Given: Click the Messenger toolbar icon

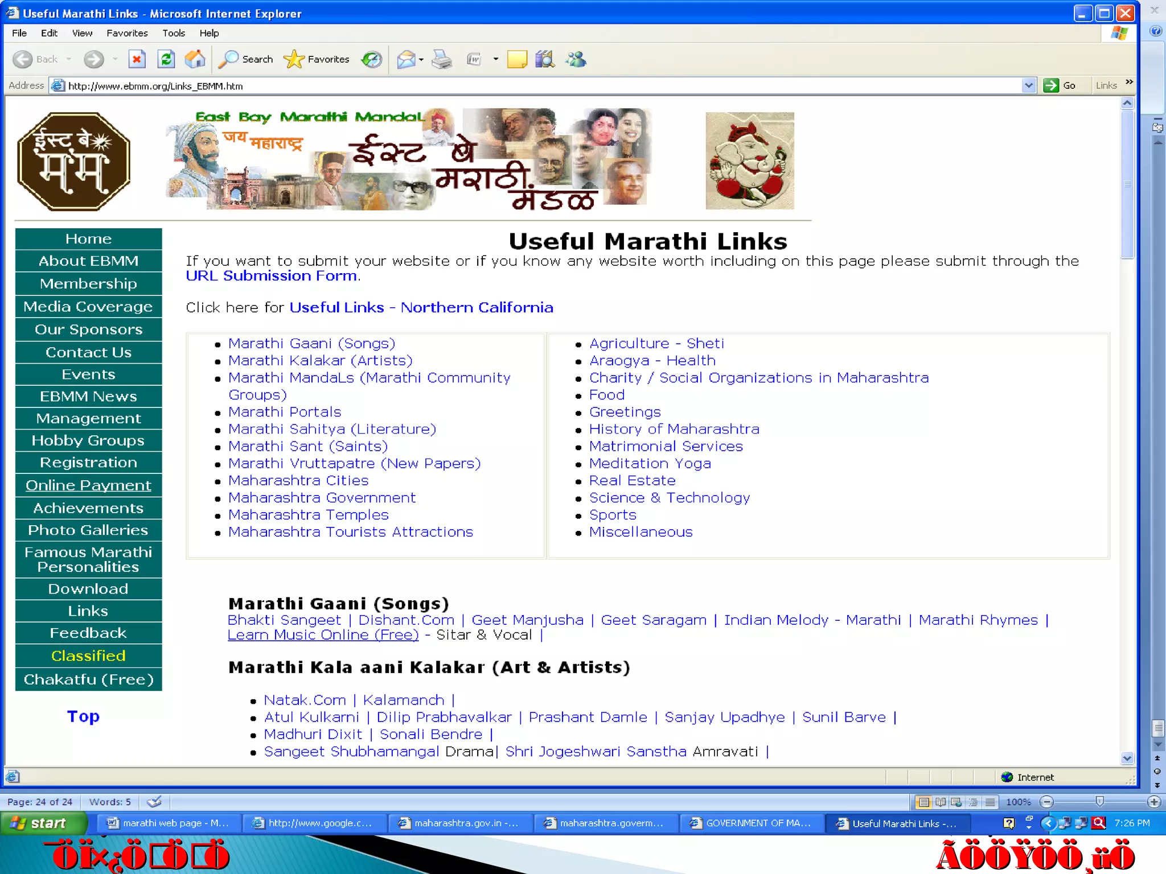Looking at the screenshot, I should [576, 59].
